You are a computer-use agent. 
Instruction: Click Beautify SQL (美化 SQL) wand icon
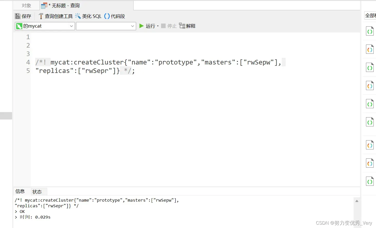78,16
